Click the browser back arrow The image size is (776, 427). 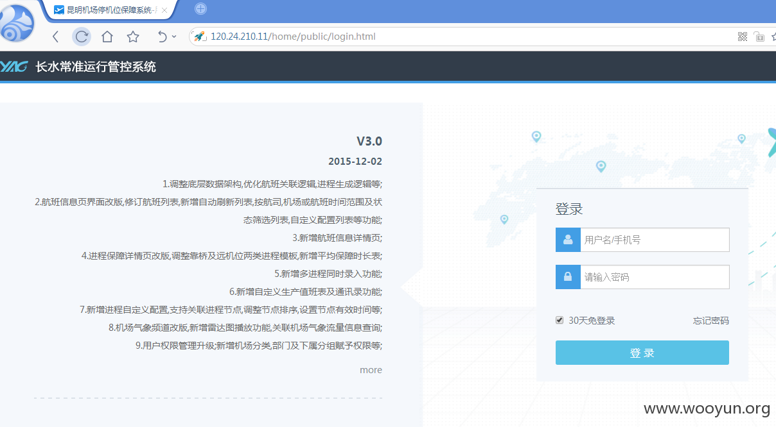(x=55, y=37)
